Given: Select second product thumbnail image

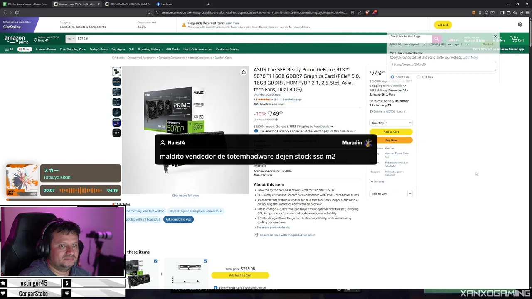Looking at the screenshot, I should coord(116,81).
